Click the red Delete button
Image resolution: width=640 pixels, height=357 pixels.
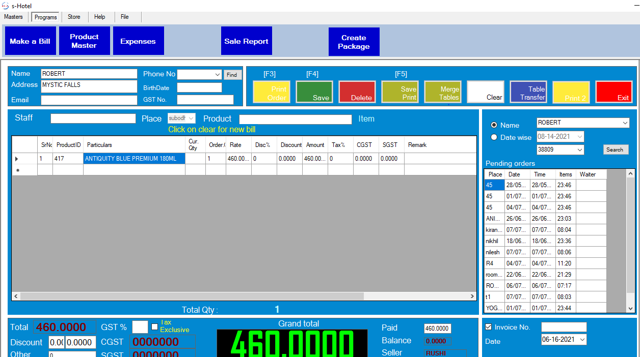[x=357, y=93]
